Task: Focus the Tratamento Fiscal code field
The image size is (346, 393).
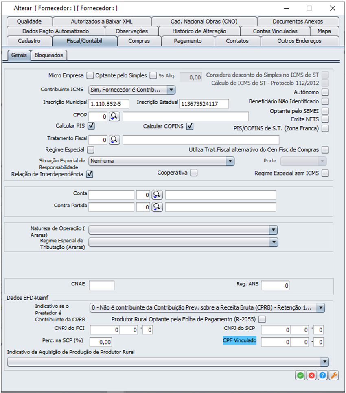Action: [98, 140]
